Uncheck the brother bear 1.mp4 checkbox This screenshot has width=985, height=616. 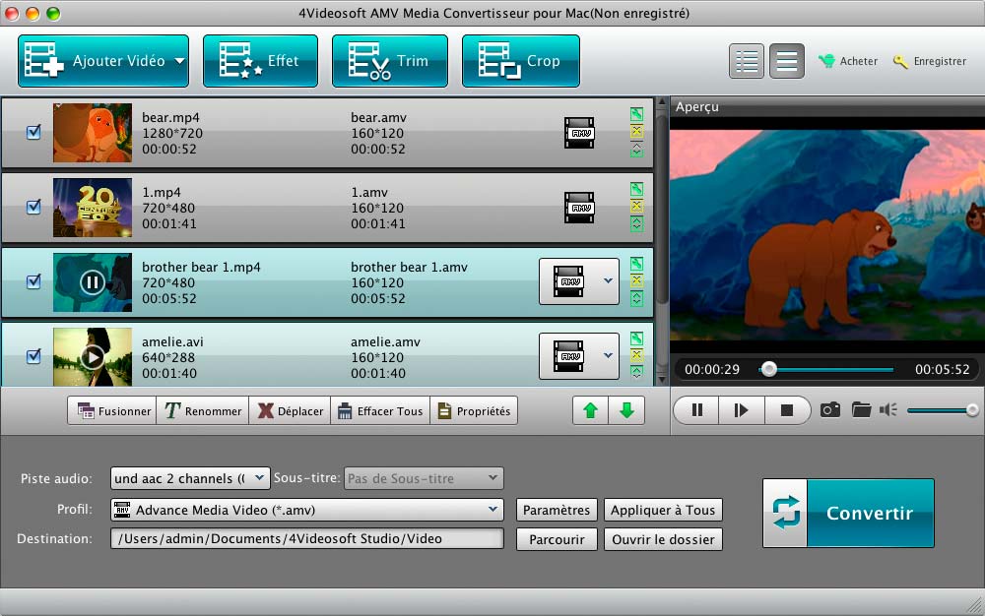[33, 281]
